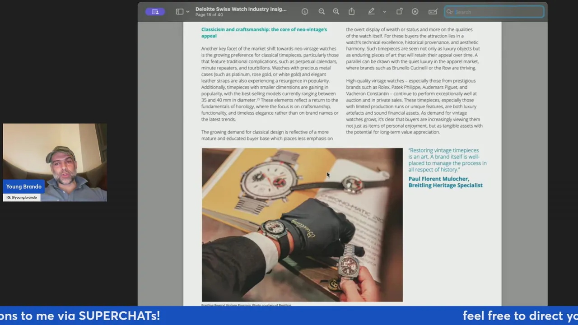Viewport: 578px width, 325px height.
Task: Open the Share menu icon
Action: [352, 12]
